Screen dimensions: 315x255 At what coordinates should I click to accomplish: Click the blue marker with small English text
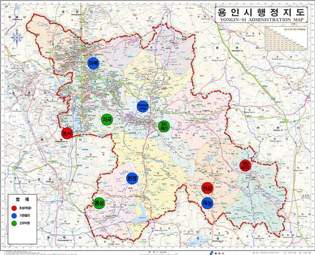tap(143, 107)
